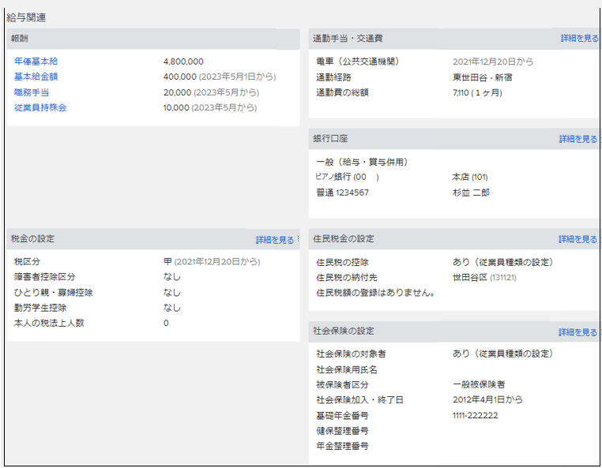This screenshot has width=602, height=468.
Task: Show details of 税金の設定
Action: pos(275,240)
